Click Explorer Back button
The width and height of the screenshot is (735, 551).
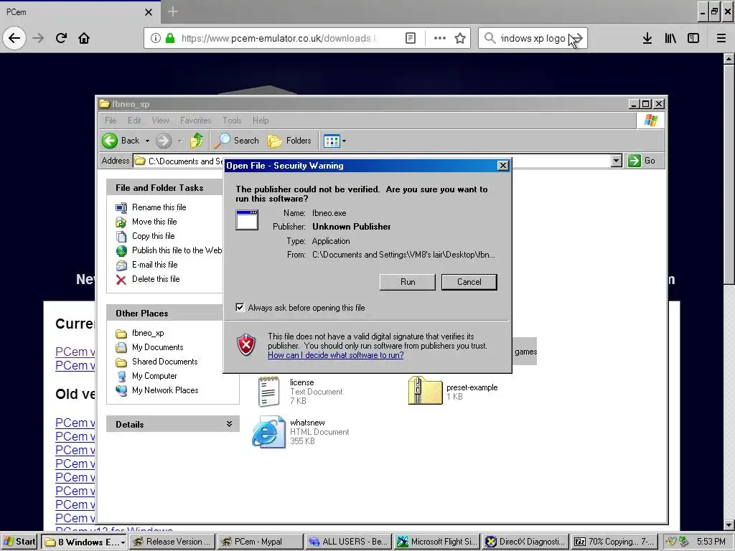(x=120, y=141)
